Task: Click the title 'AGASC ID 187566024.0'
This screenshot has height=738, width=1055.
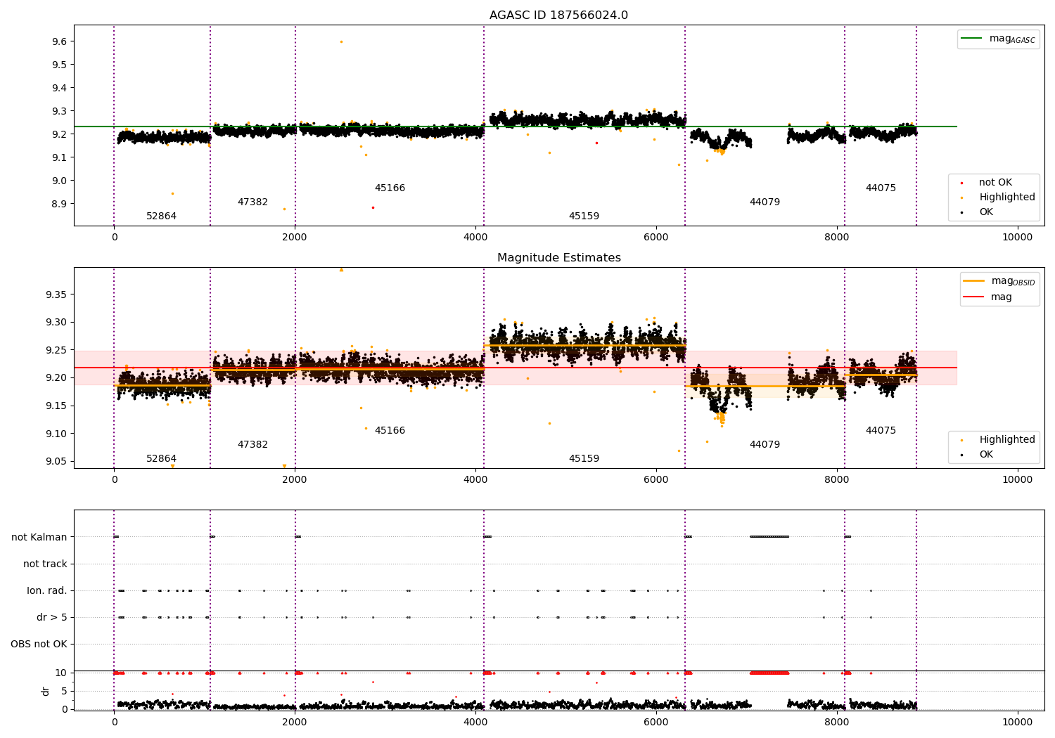Action: tap(558, 15)
